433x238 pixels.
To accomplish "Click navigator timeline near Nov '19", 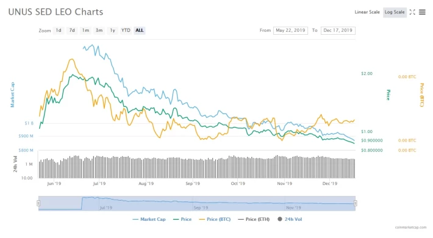I will pyautogui.click(x=293, y=207).
